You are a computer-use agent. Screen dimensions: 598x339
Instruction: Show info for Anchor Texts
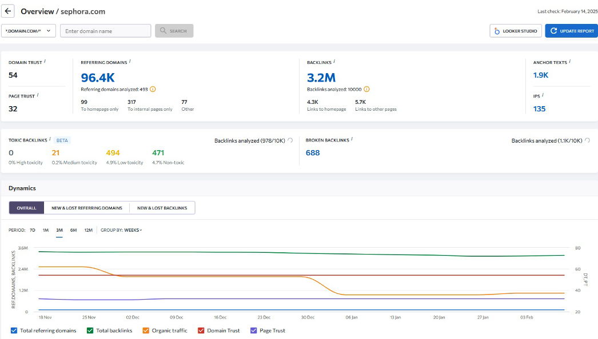pyautogui.click(x=570, y=61)
